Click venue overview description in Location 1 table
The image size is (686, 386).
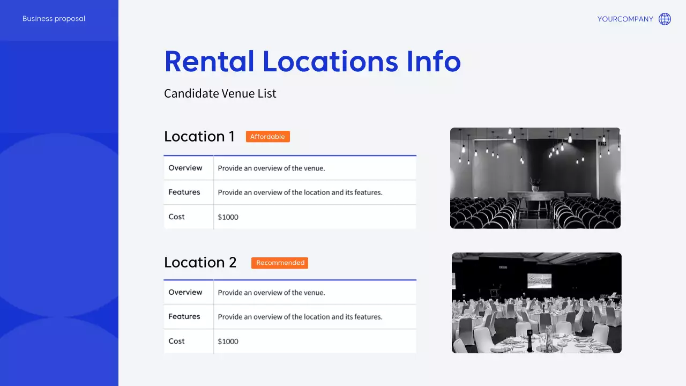coord(271,168)
